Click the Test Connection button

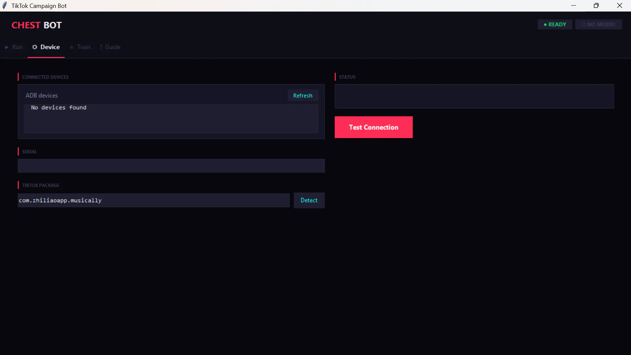click(x=373, y=127)
